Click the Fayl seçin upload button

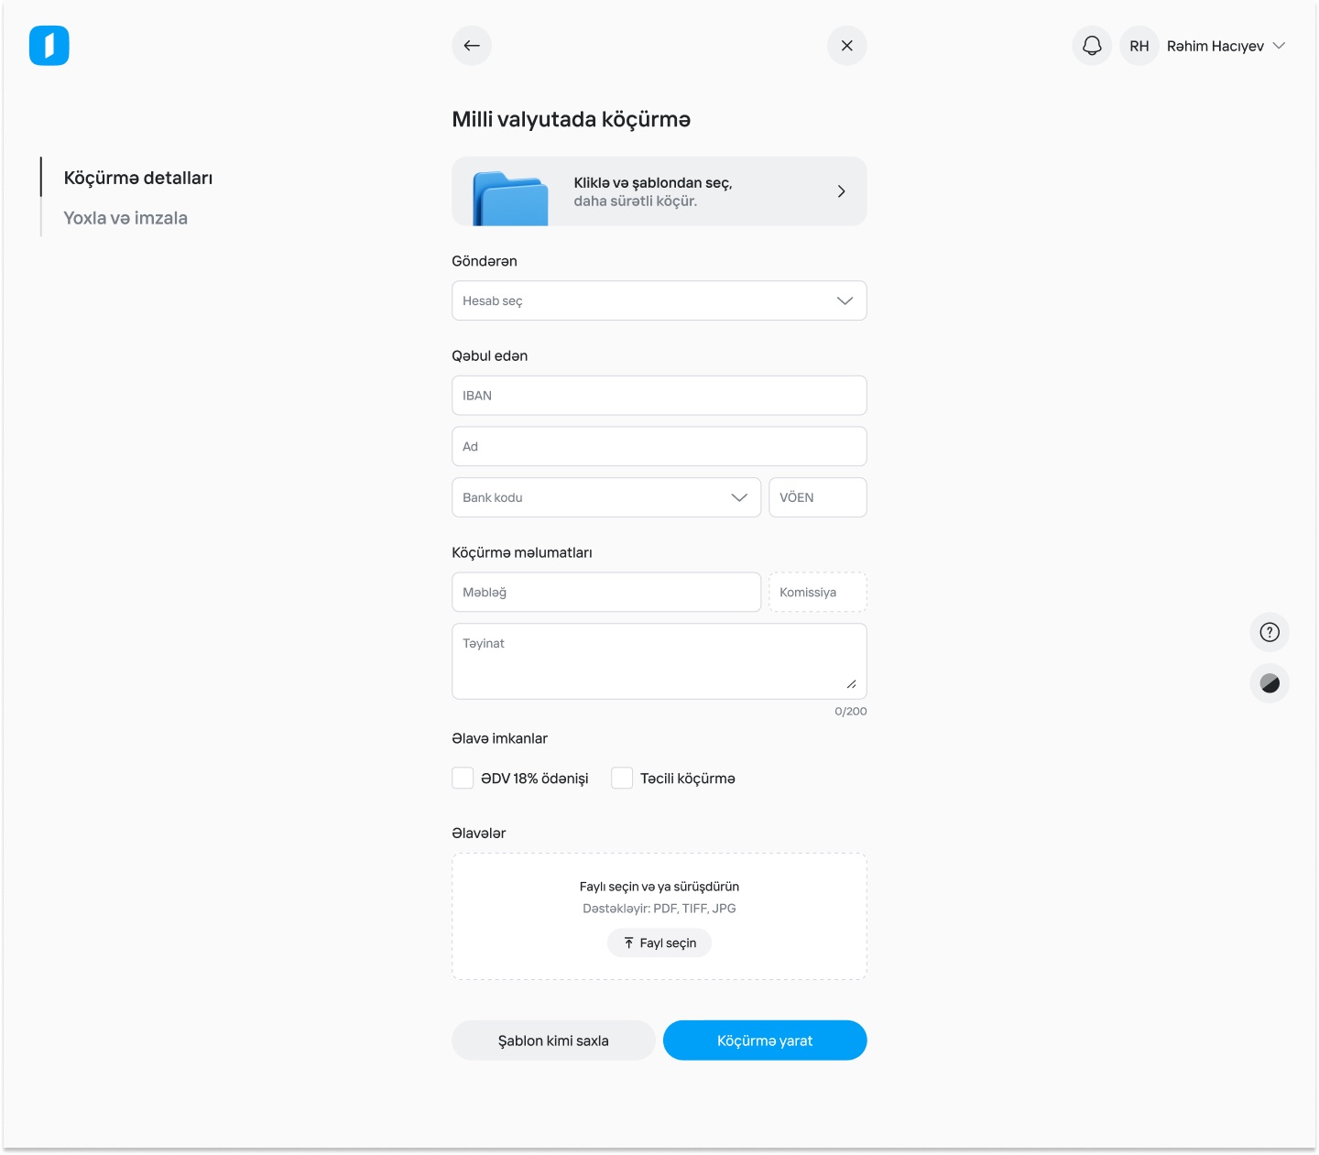tap(659, 943)
